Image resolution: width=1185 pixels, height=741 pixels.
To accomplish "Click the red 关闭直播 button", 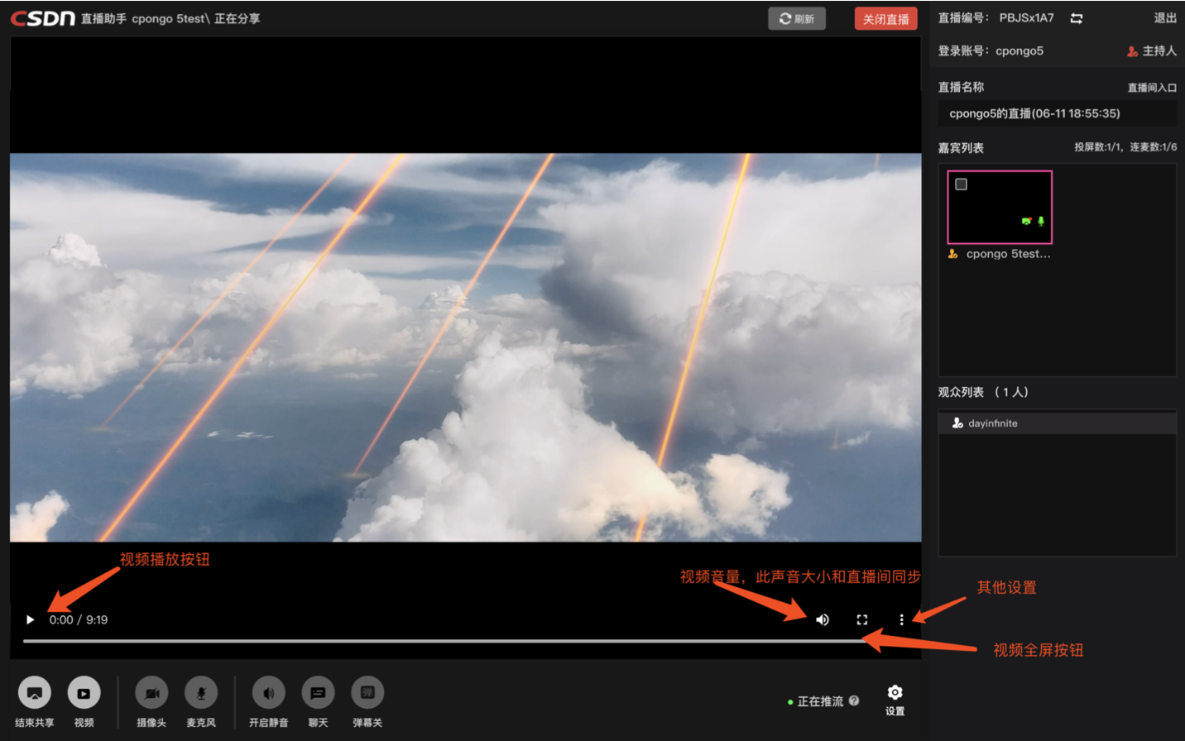I will point(885,18).
